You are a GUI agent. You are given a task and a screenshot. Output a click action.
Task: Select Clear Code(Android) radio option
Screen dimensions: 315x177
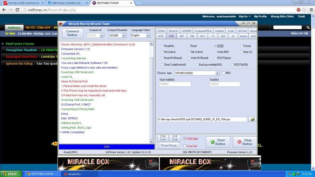pyautogui.click(x=162, y=65)
